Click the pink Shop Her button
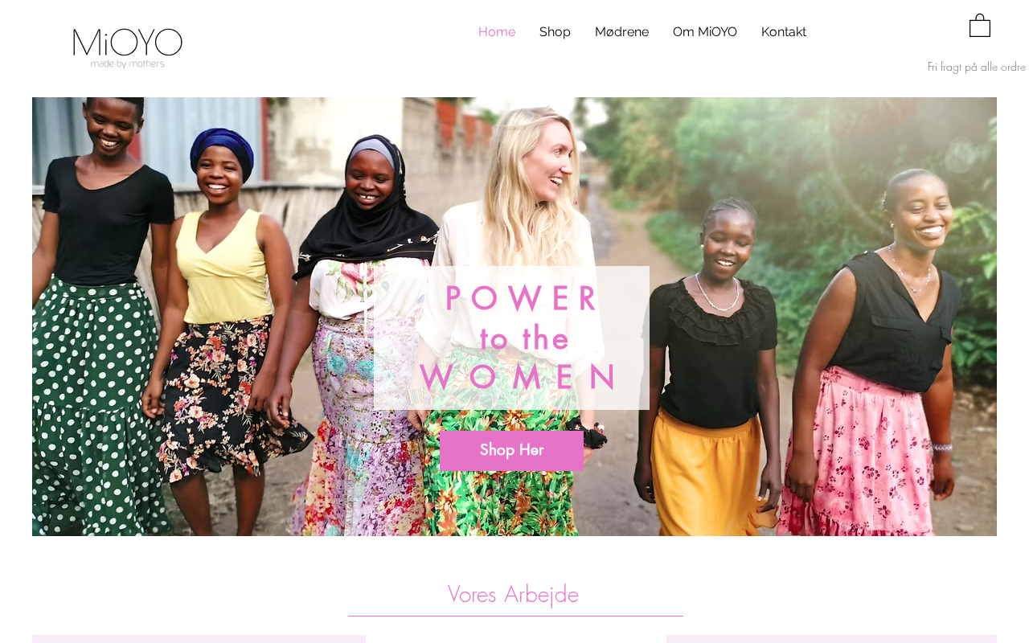This screenshot has height=643, width=1029. tap(511, 450)
